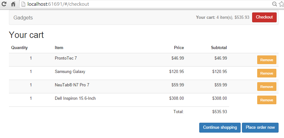Image resolution: width=284 pixels, height=138 pixels.
Task: Remove NeuTab N7 Pro 7 from cart
Action: [266, 87]
